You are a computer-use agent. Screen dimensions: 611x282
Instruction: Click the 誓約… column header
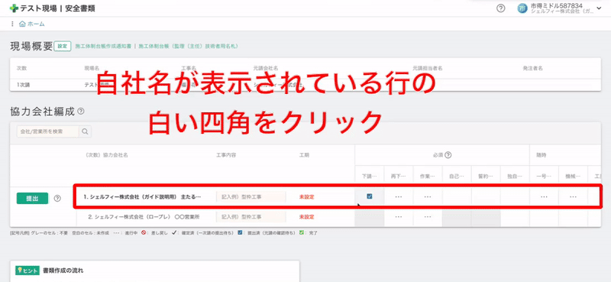point(486,177)
